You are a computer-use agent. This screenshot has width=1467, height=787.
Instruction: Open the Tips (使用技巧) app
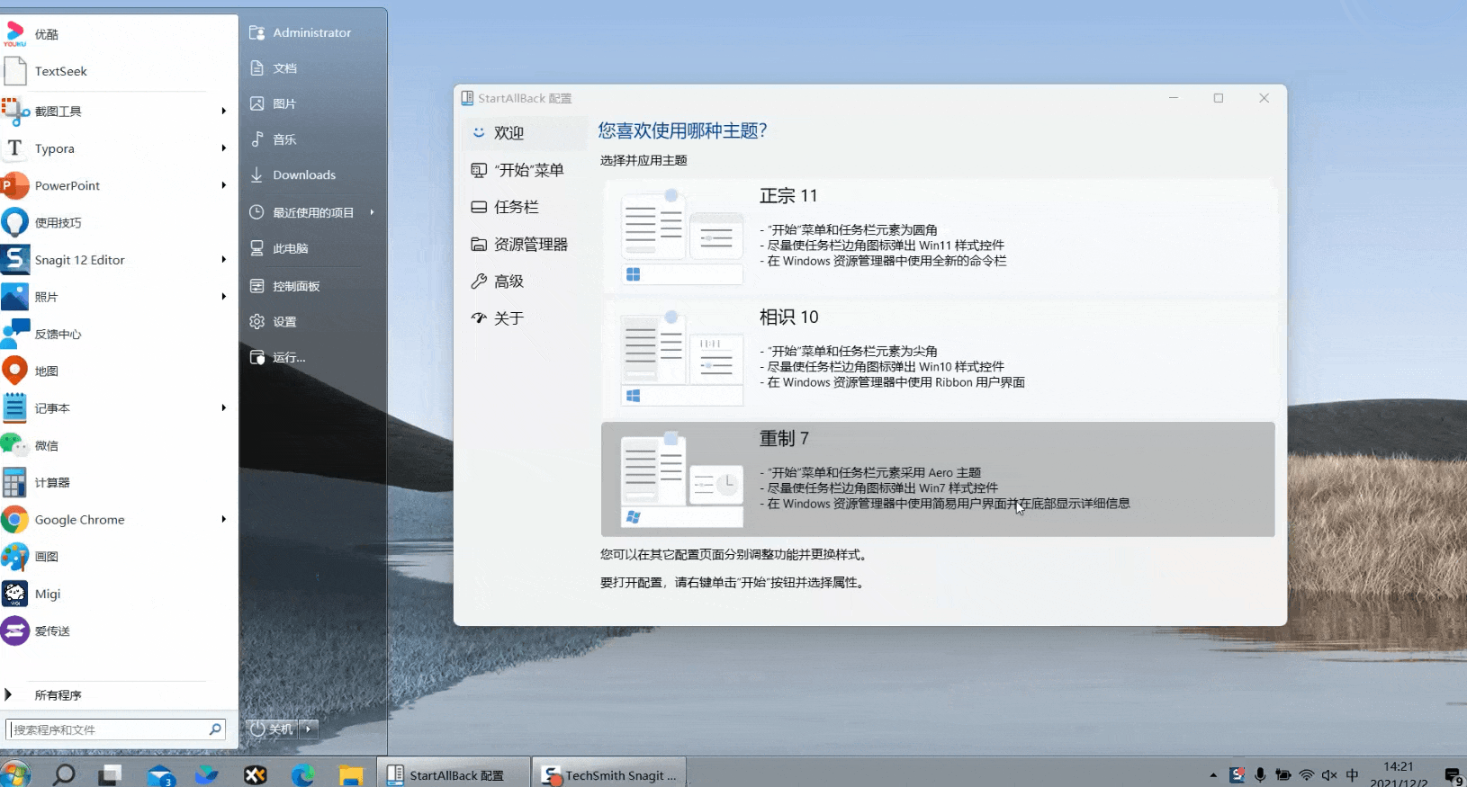[117, 222]
